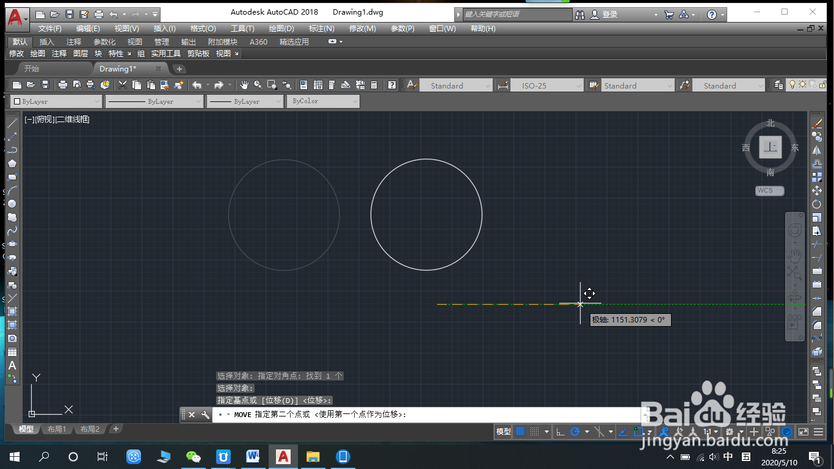Open the Standard table style dropdown
The image size is (834, 469).
[638, 85]
